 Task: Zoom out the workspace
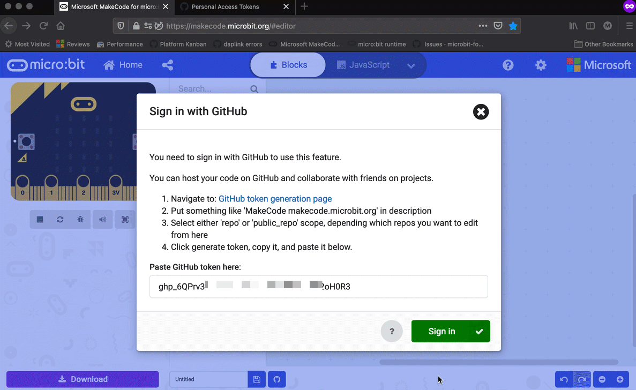[x=602, y=379]
